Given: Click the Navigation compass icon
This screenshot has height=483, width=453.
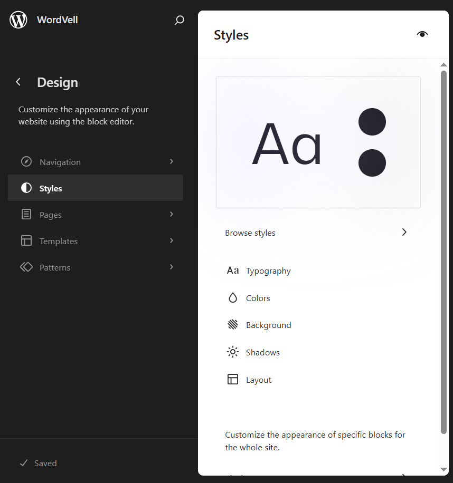Looking at the screenshot, I should click(26, 162).
